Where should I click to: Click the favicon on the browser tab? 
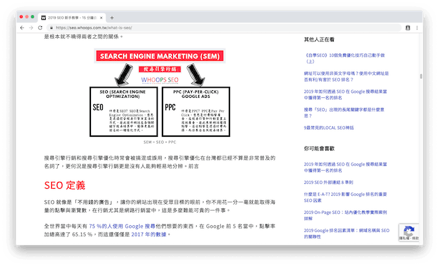[x=43, y=18]
